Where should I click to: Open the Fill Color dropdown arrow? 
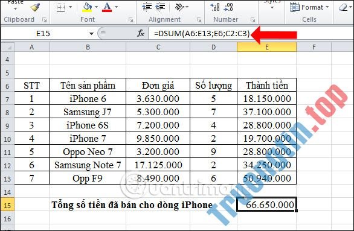click(96, 7)
